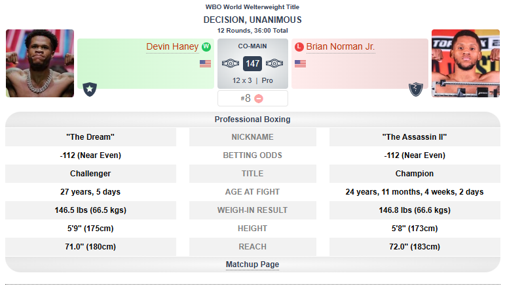Click the US flag under Devin Haney
Image resolution: width=505 pixels, height=288 pixels.
[205, 64]
